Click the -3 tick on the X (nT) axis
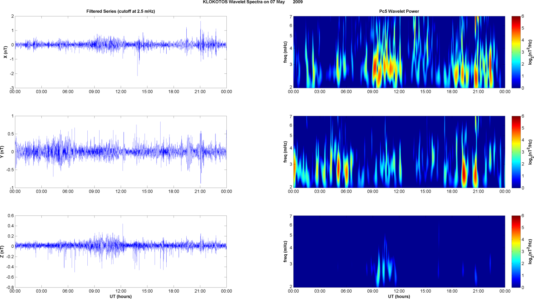Screen dimensions: 534x299 12,88
